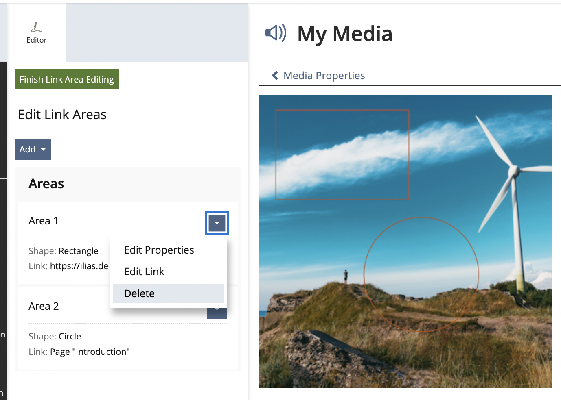561x400 pixels.
Task: Click the circle link area on the image
Action: coord(421,274)
